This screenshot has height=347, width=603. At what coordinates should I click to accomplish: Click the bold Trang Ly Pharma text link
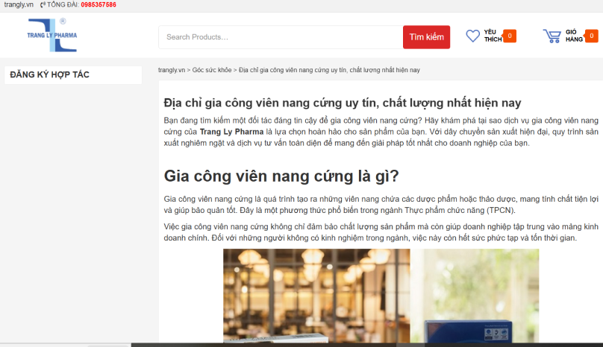(x=231, y=132)
